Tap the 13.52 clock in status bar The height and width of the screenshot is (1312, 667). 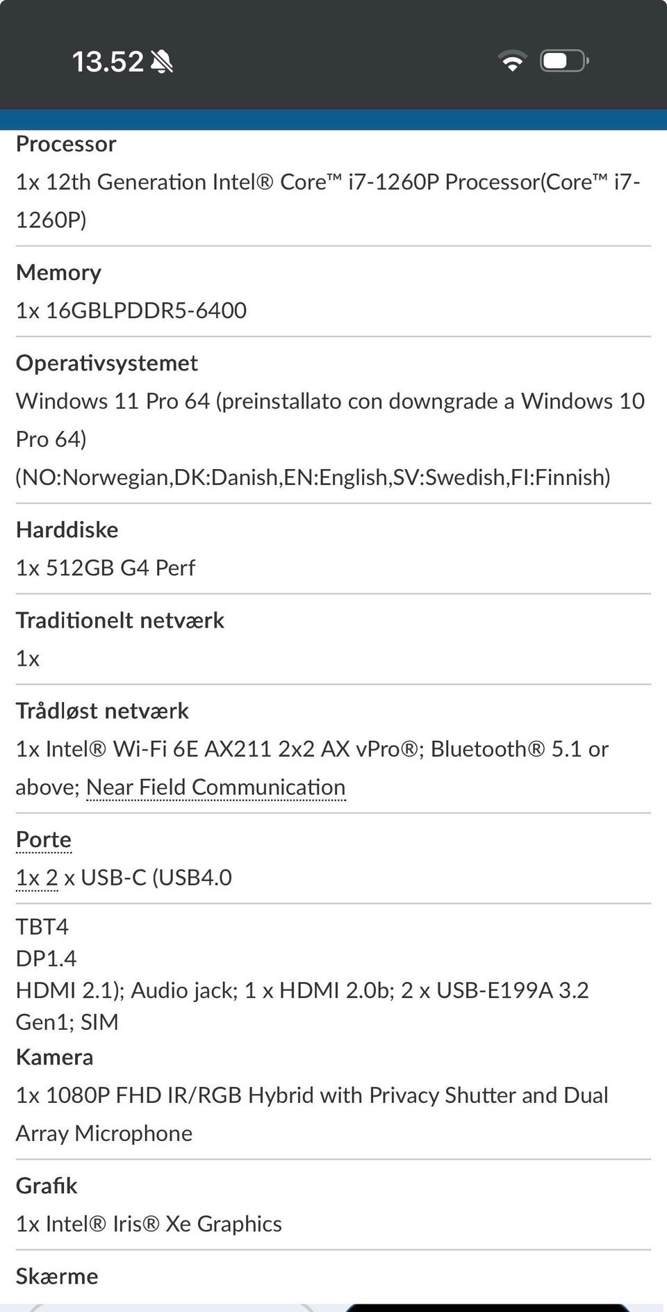(108, 62)
